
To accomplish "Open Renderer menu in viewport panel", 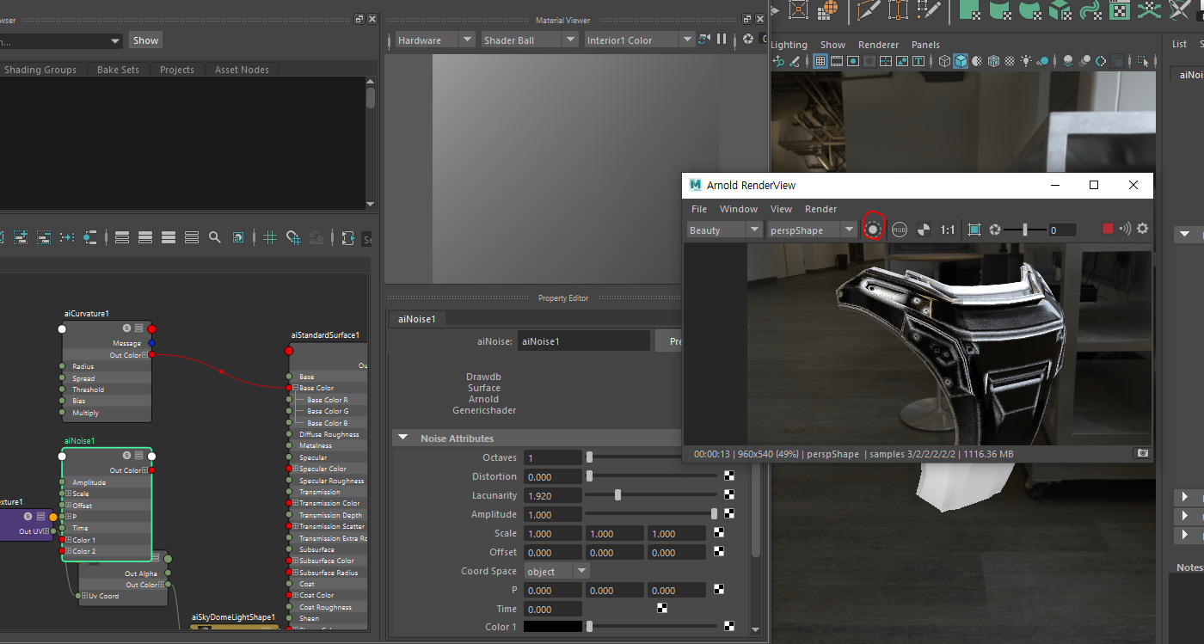I will pyautogui.click(x=878, y=45).
